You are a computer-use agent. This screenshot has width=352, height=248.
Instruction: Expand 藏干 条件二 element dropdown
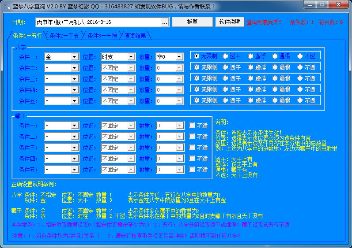coord(75,137)
